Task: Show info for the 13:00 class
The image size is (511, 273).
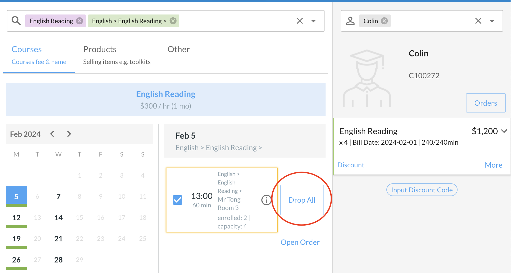Action: (x=266, y=200)
